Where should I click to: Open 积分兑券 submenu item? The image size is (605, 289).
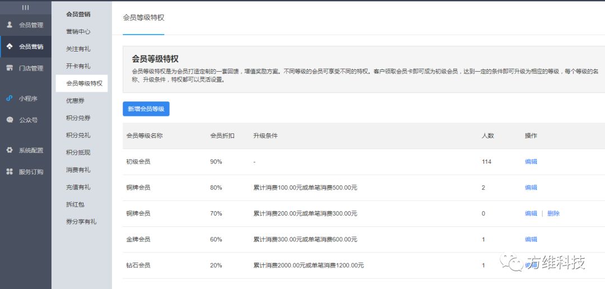[78, 118]
